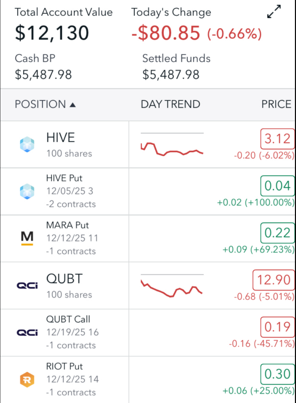
Task: Tap the MARA Put logo icon
Action: pyautogui.click(x=27, y=238)
